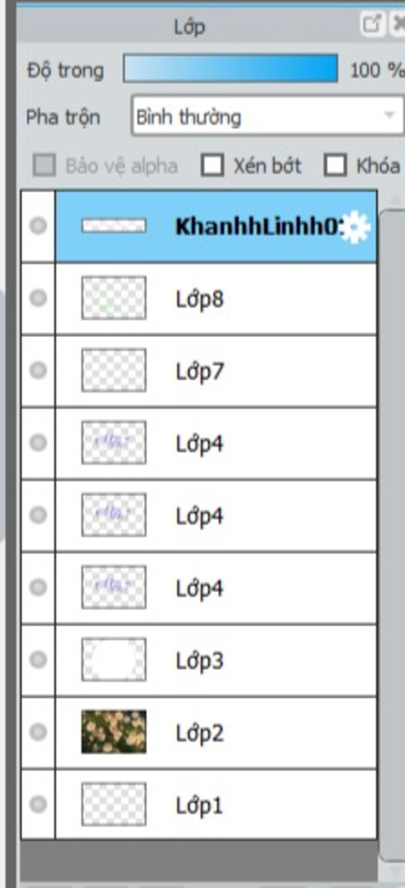The image size is (405, 888).
Task: Click the scrollbar up arrow in layer list
Action: (395, 199)
